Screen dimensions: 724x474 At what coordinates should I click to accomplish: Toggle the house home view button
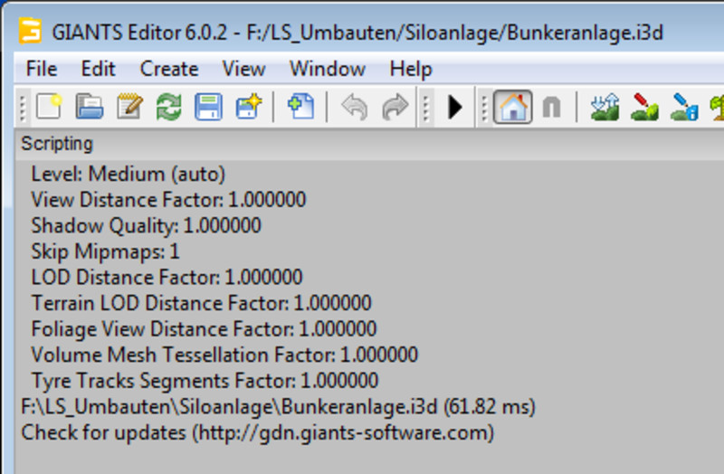coord(512,108)
